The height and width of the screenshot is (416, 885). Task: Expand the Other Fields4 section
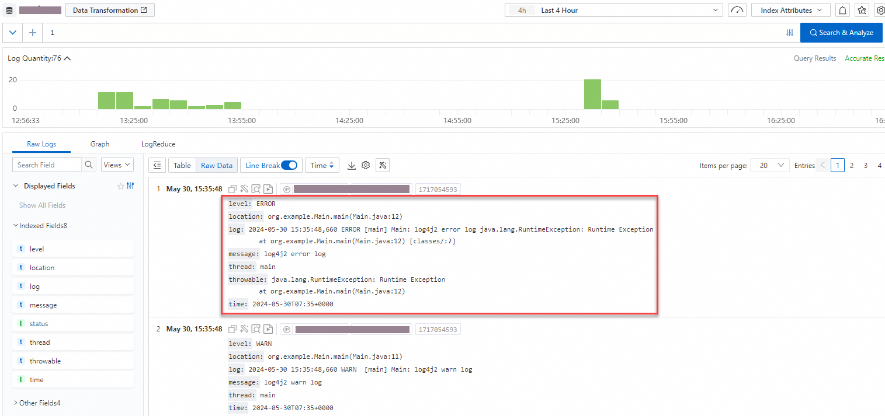point(16,403)
